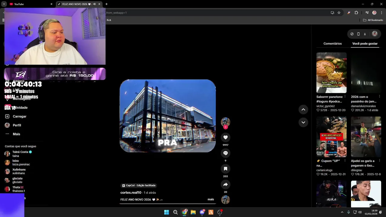Open the All Bookmarks folder

click(x=373, y=20)
